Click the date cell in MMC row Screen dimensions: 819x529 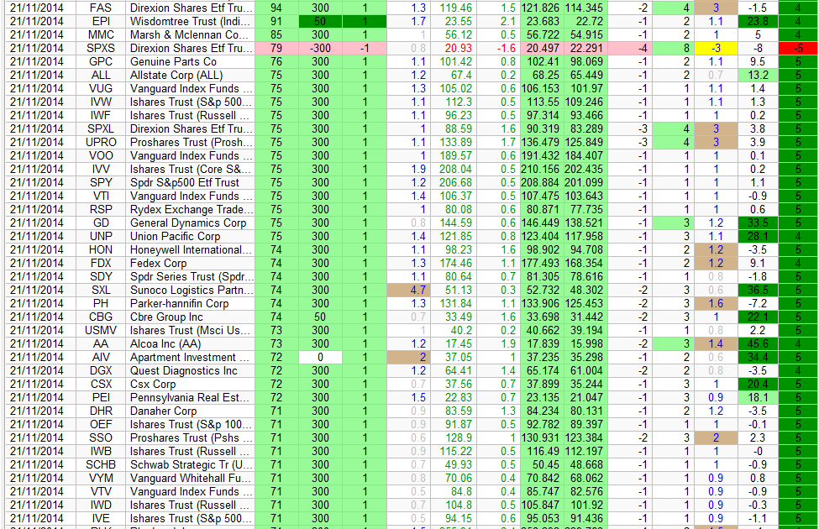point(36,34)
